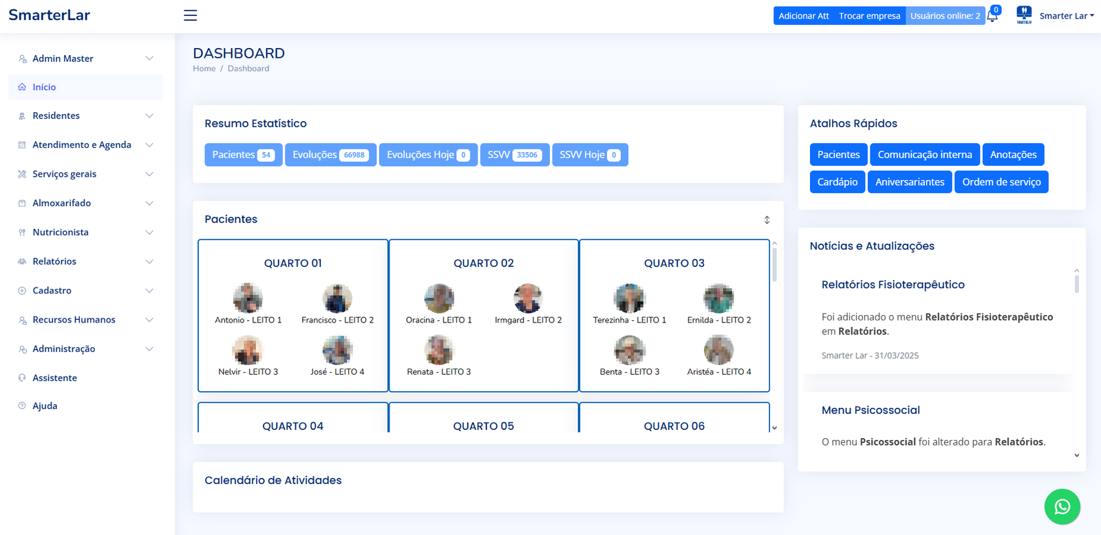The image size is (1101, 535).
Task: Open the notifications bell
Action: [992, 16]
